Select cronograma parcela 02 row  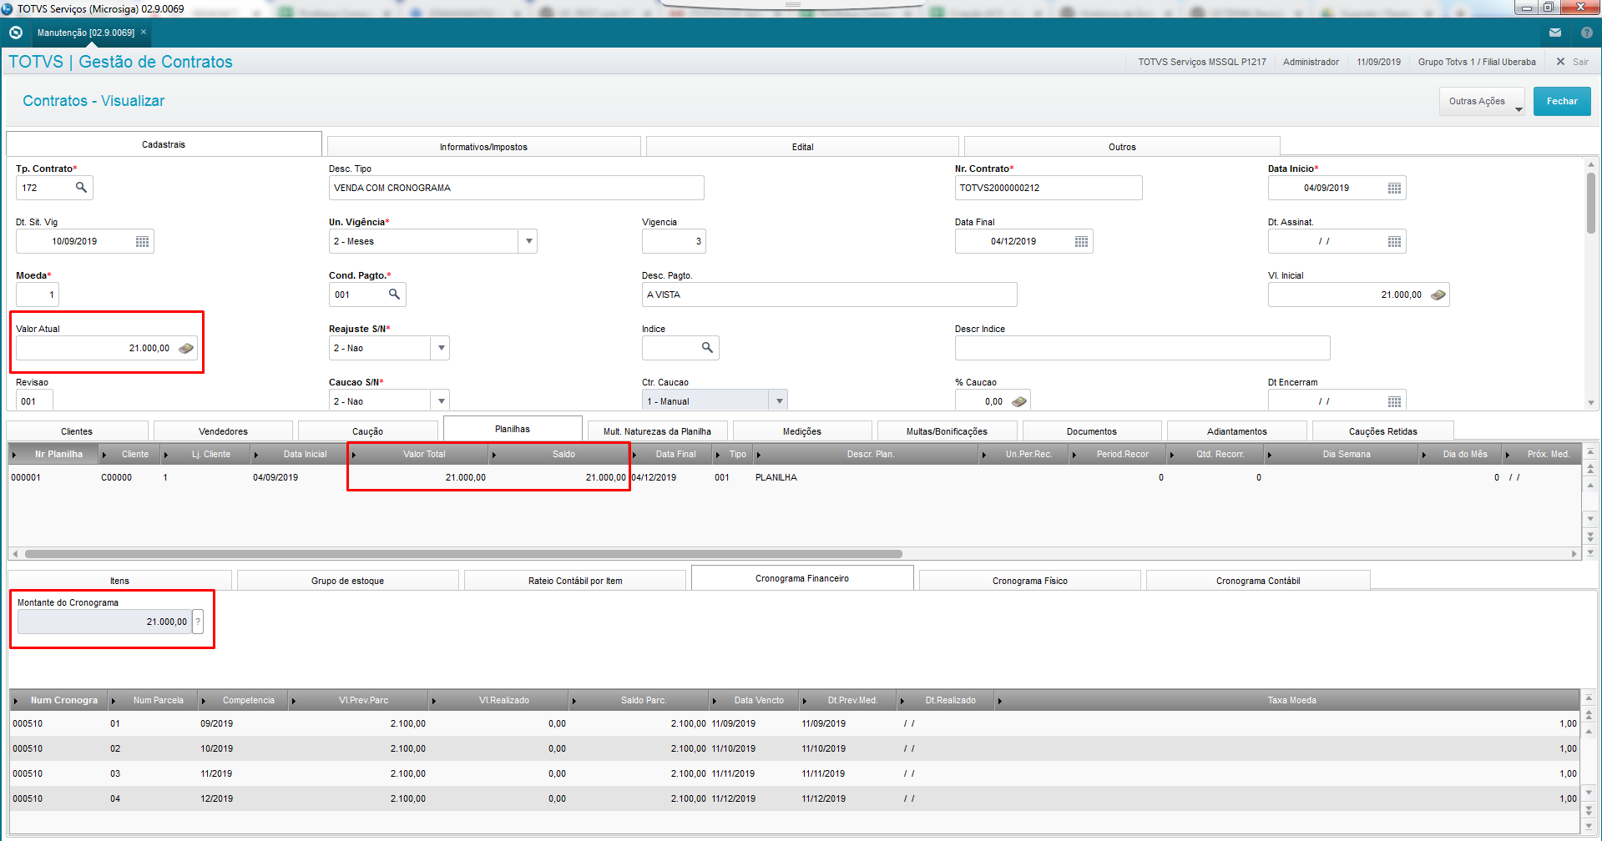click(x=793, y=748)
